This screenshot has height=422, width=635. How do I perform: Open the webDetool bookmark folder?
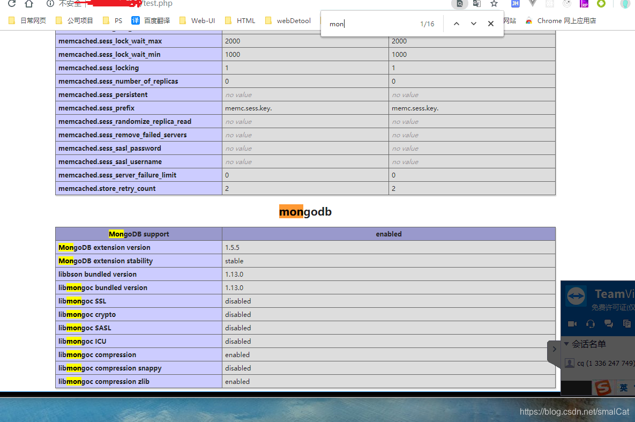[288, 21]
